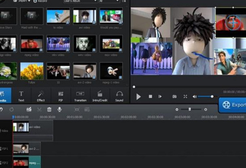The image size is (246, 168).
Task: Open the clip Edit tool
Action: point(29,109)
